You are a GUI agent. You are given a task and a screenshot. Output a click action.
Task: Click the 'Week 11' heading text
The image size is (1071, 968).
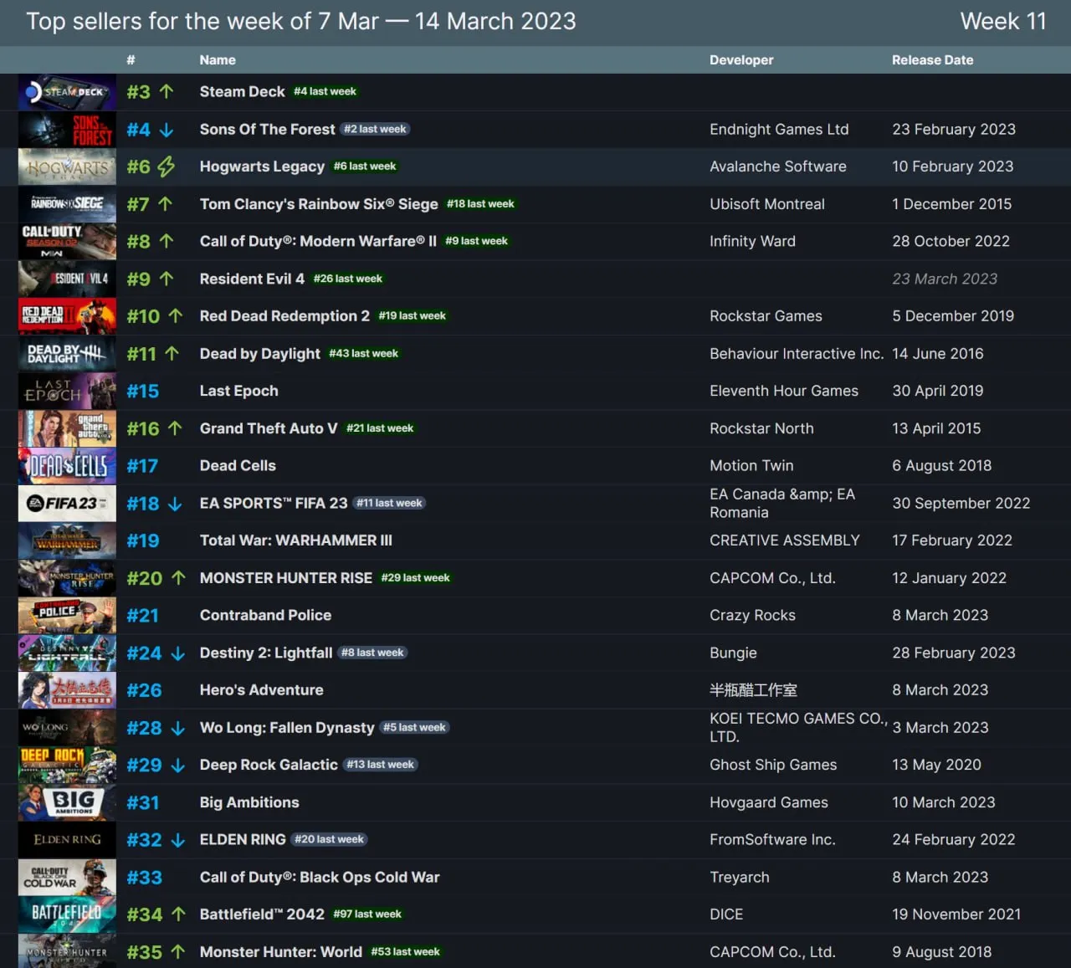[1003, 21]
